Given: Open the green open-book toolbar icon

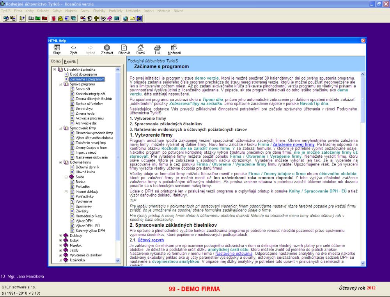Looking at the screenshot, I should [x=38, y=18].
